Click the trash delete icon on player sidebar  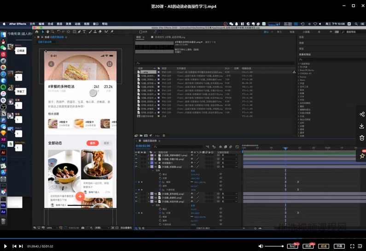click(x=362, y=137)
